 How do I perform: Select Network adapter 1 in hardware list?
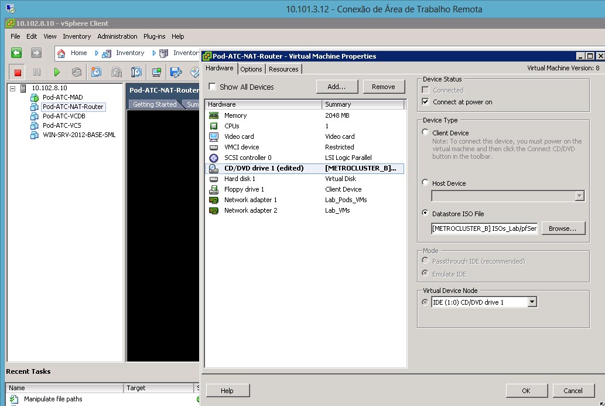tap(250, 200)
